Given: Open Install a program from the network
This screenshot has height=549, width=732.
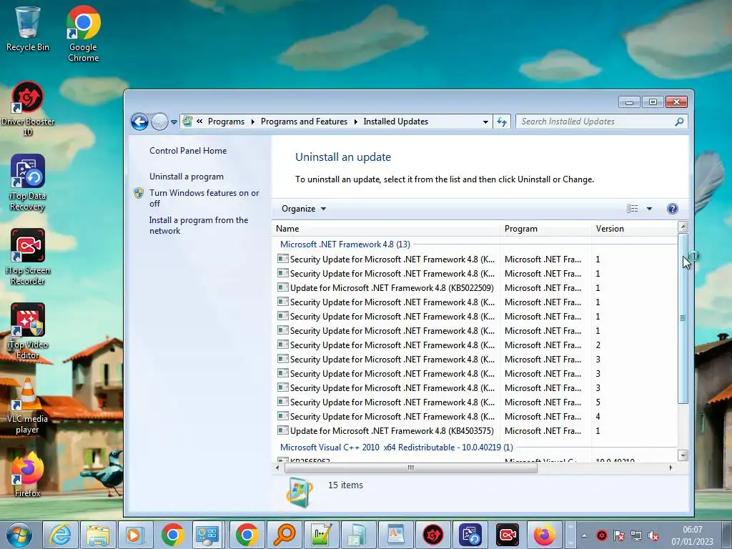Looking at the screenshot, I should [x=199, y=225].
